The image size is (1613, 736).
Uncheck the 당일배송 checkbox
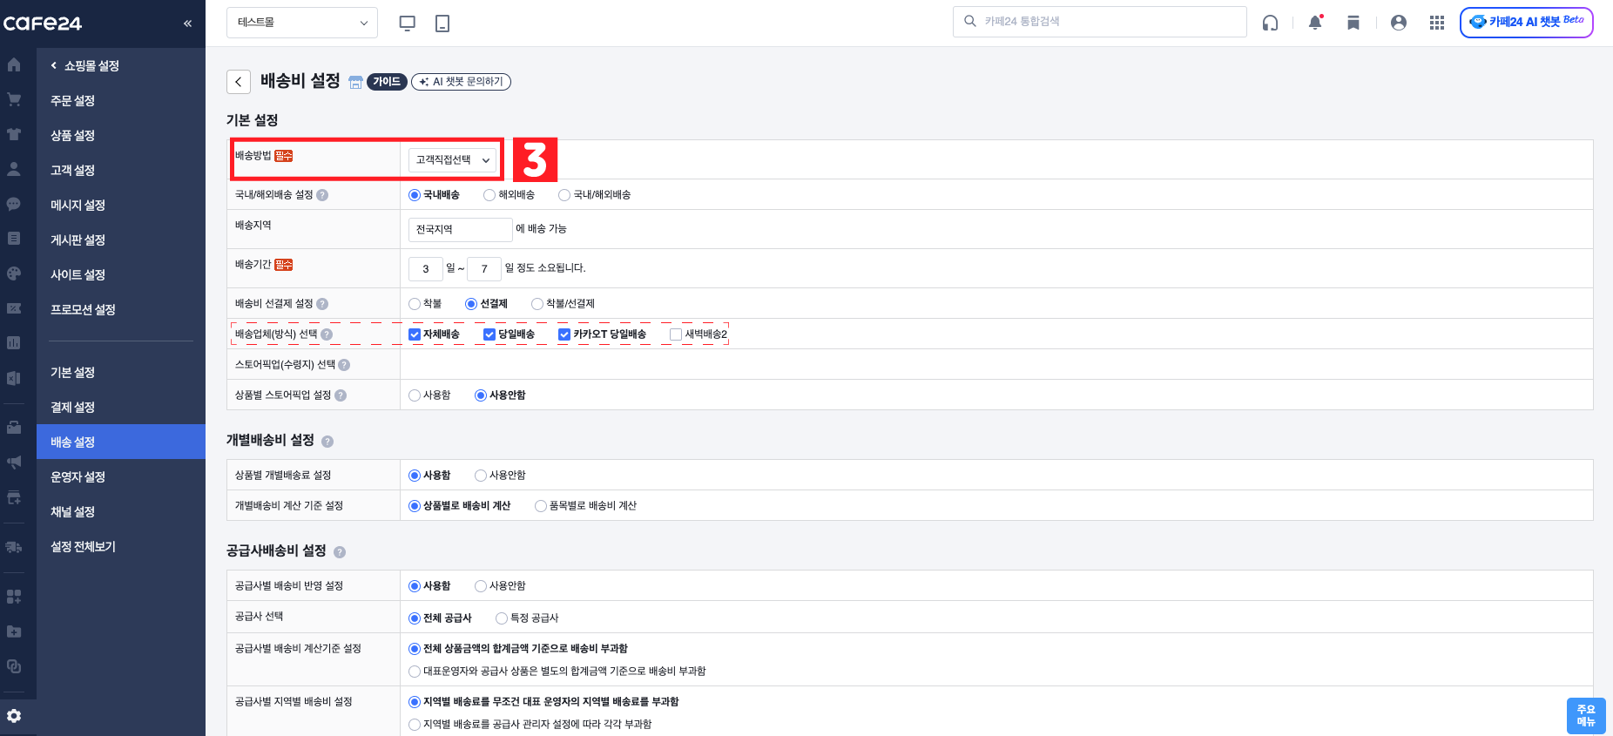coord(489,334)
